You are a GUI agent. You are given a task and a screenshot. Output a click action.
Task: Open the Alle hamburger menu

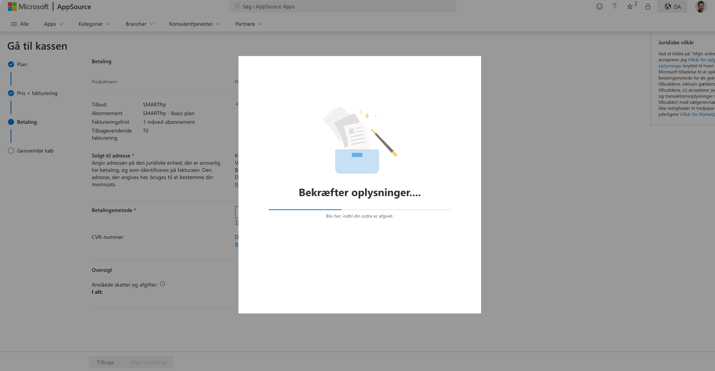click(x=20, y=24)
